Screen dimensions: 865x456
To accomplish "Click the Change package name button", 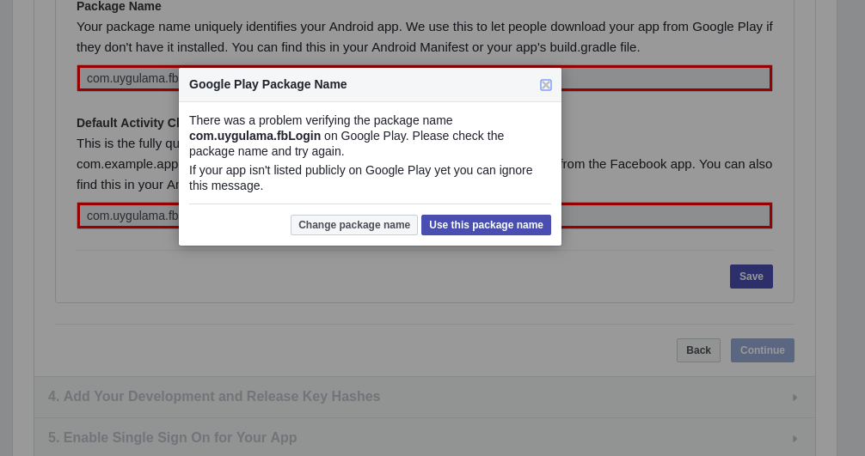I will pos(354,225).
